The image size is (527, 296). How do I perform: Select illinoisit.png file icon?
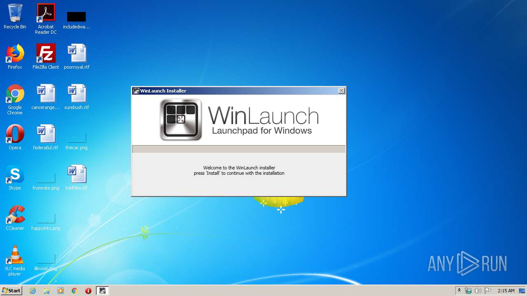coord(46,262)
